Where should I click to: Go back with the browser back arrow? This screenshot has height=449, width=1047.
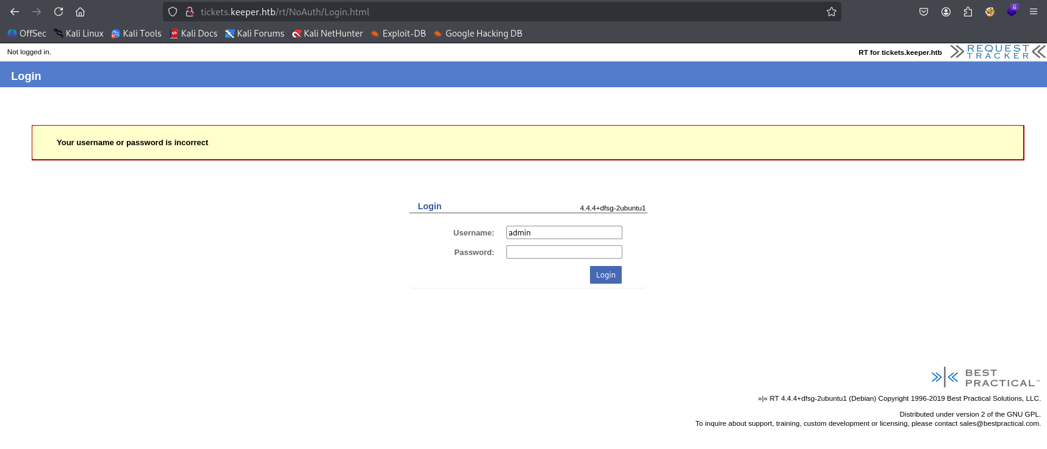pyautogui.click(x=15, y=12)
